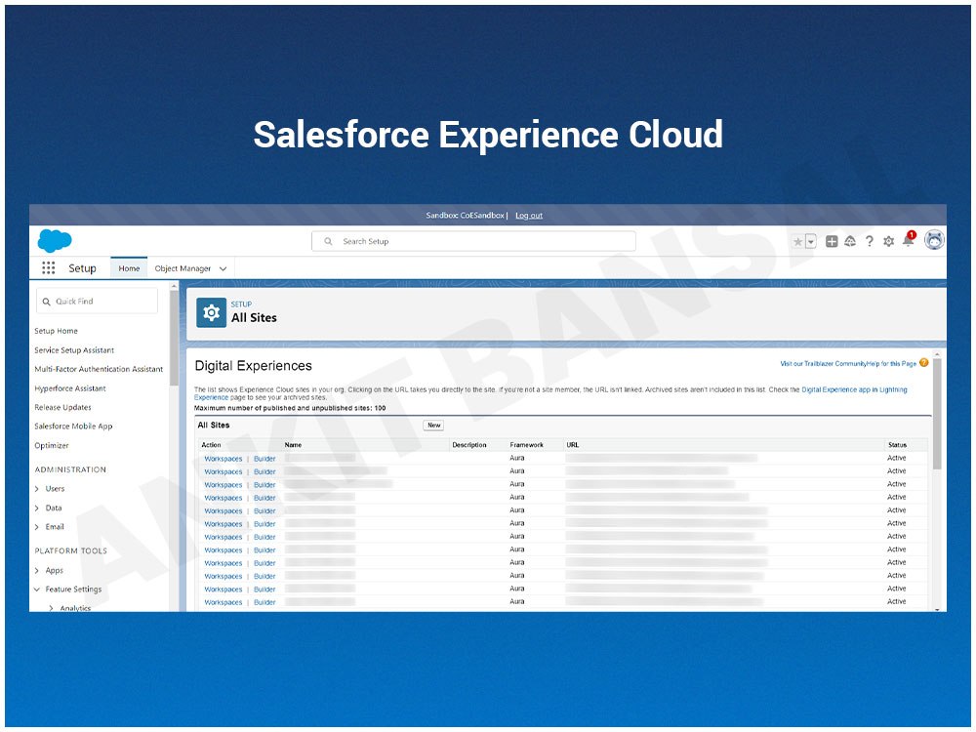Click the favorites star icon

(798, 241)
